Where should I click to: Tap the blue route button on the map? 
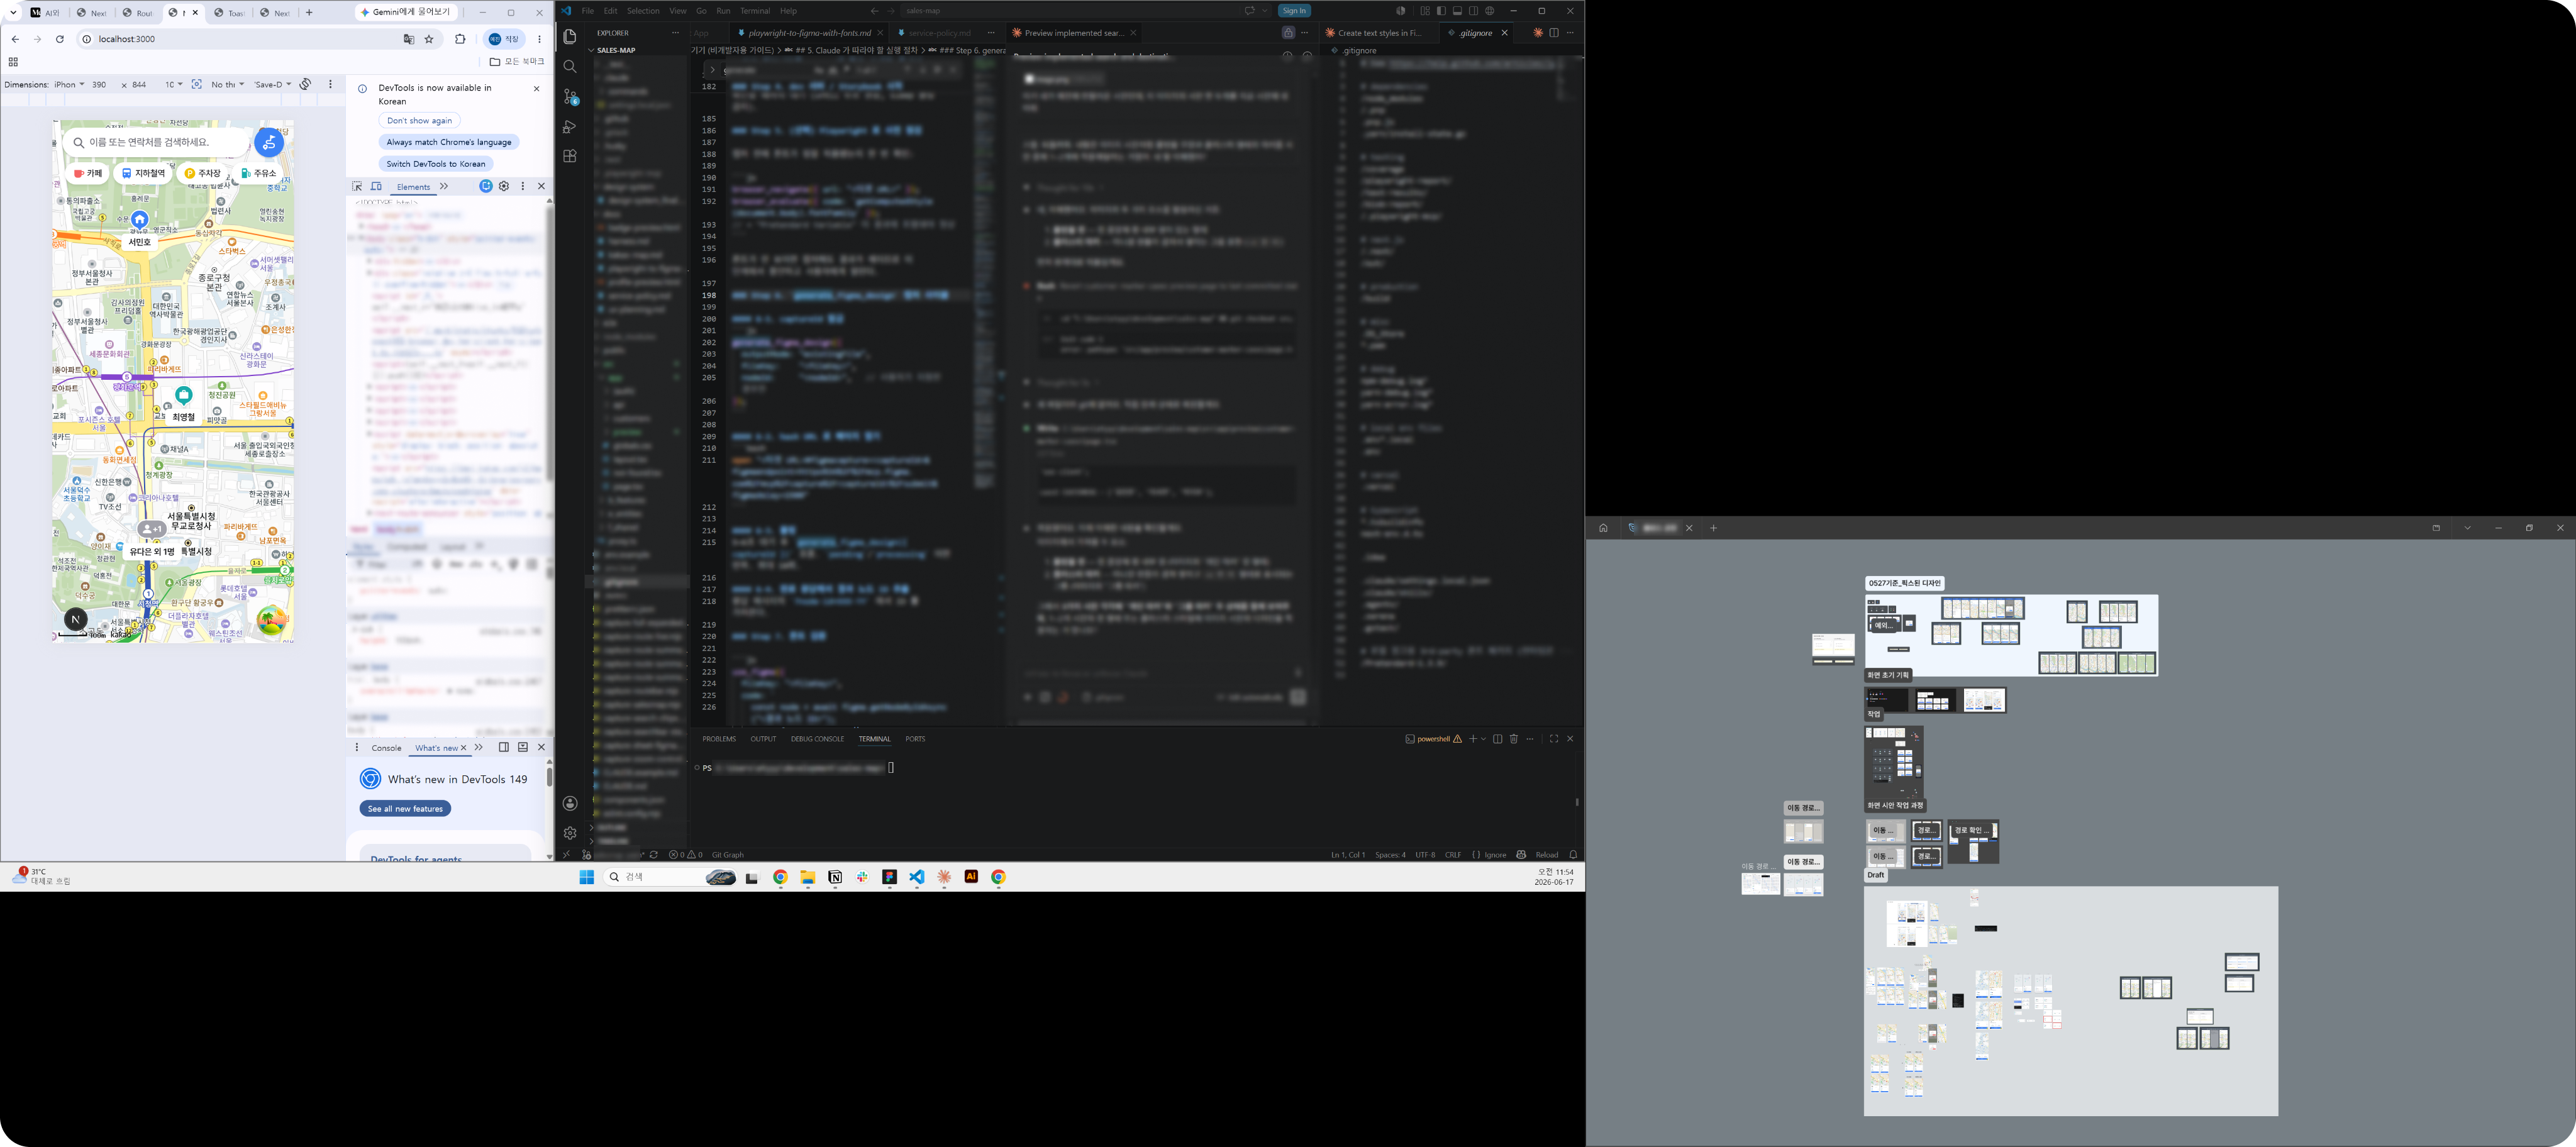tap(268, 143)
